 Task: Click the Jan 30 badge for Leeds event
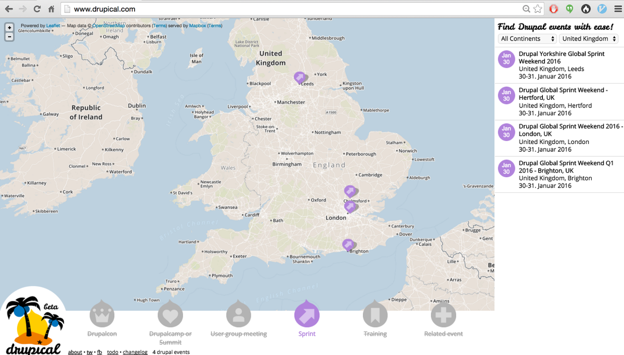[x=506, y=59]
